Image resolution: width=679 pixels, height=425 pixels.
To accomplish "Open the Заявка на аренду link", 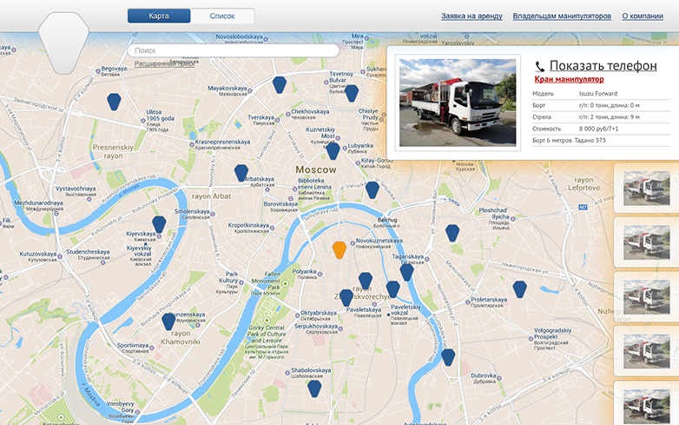I will point(471,16).
